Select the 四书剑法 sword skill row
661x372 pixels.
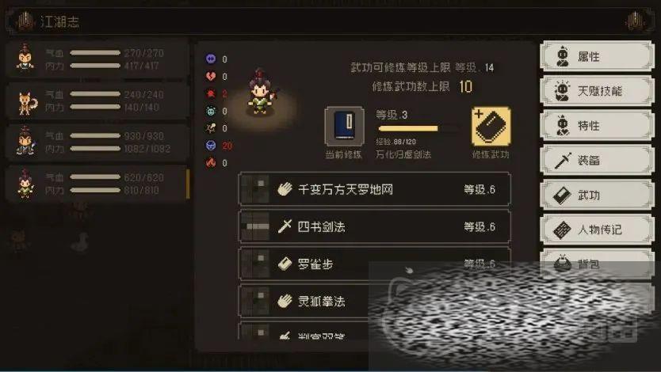click(x=375, y=226)
